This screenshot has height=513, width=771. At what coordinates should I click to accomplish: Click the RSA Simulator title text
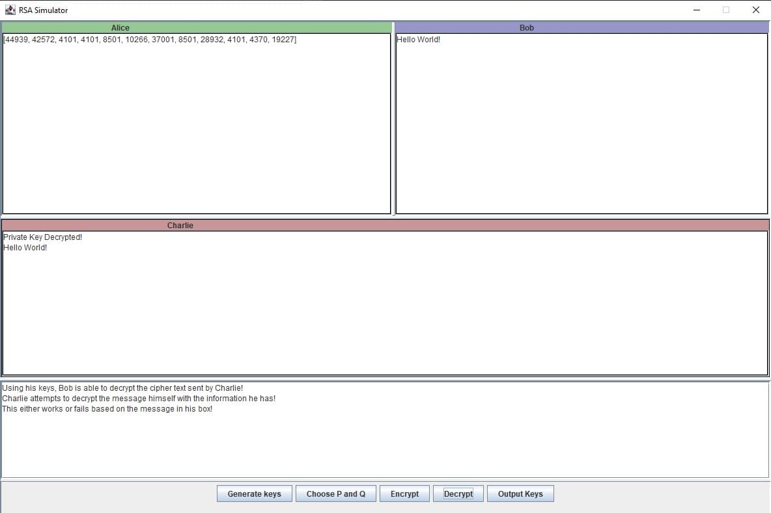pos(43,10)
